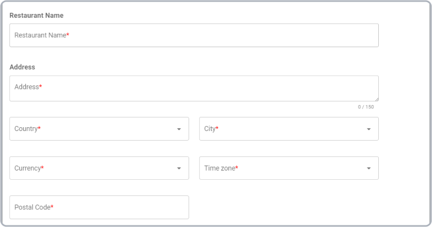Click the red asterisk beside Time zone

[237, 168]
